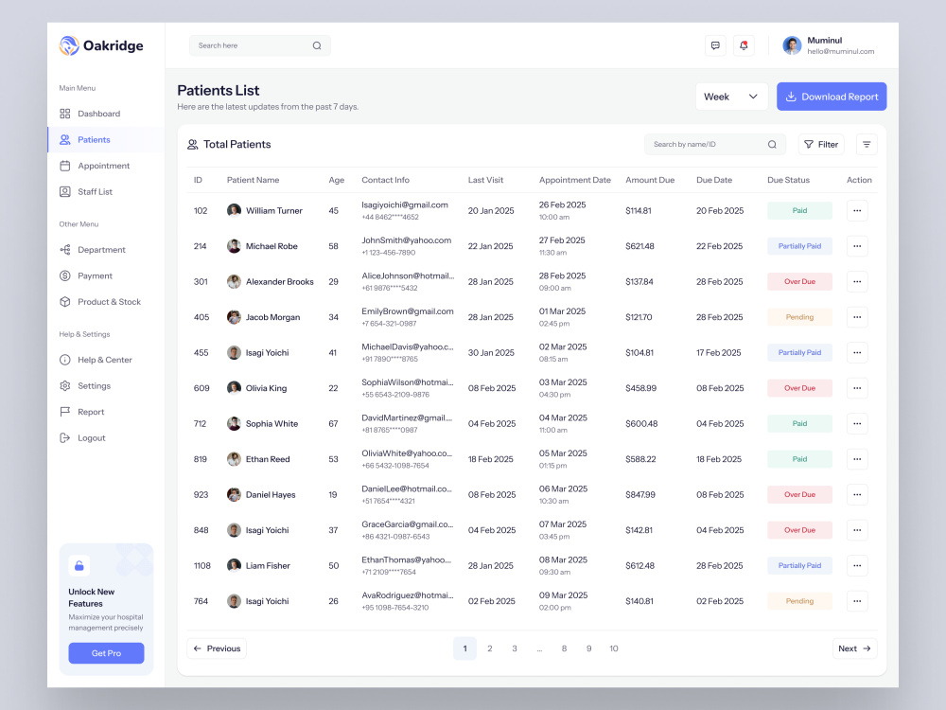Screen dimensions: 946x710
Task: Open the messages chat icon
Action: [715, 45]
